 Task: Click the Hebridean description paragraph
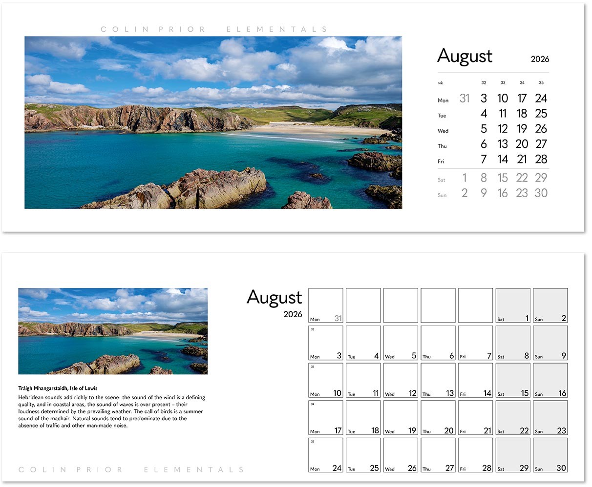[112, 411]
